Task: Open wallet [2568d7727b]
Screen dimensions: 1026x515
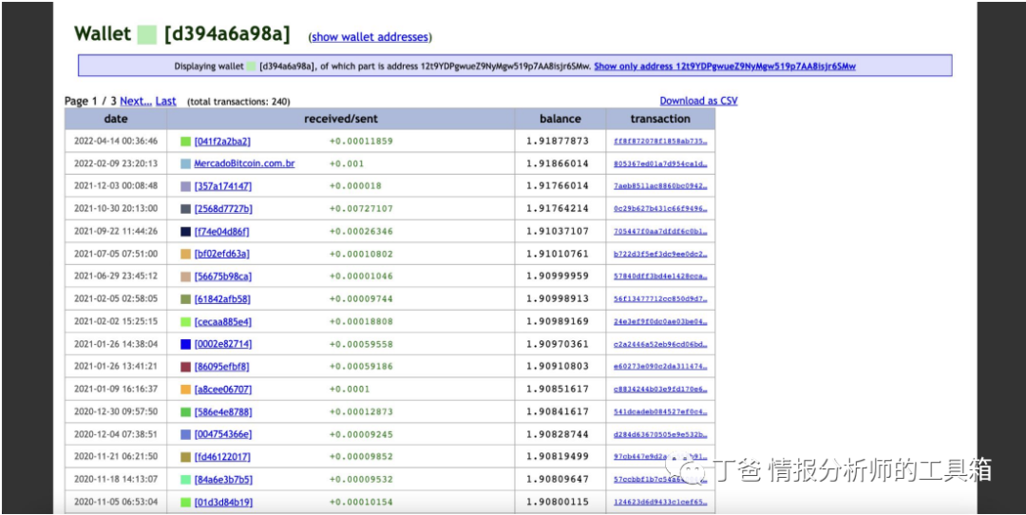Action: 223,209
